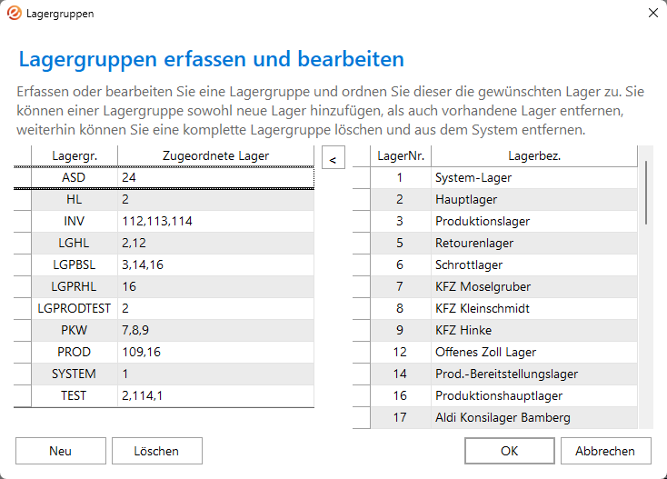
Task: Click assigned warehouses cell 7,8,9
Action: (215, 330)
